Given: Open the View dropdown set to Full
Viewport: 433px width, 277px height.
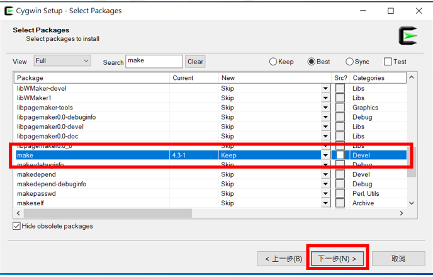Looking at the screenshot, I should pos(62,61).
